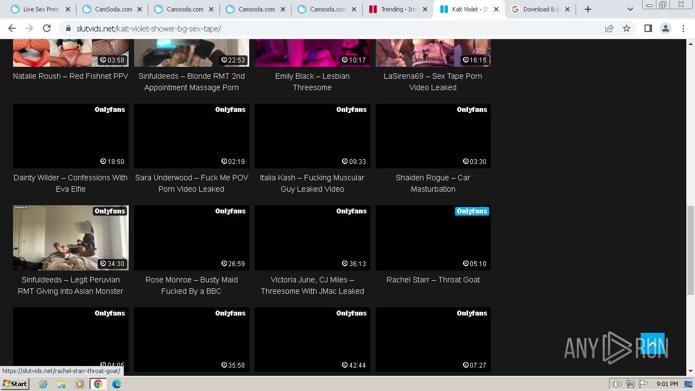This screenshot has height=391, width=695.
Task: Open the video thumbnail with duration 42:44
Action: pos(312,339)
